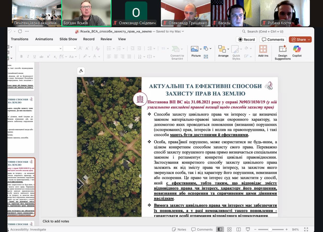Switch to Slide Sorter view
This screenshot has height=232, width=323.
point(229,229)
